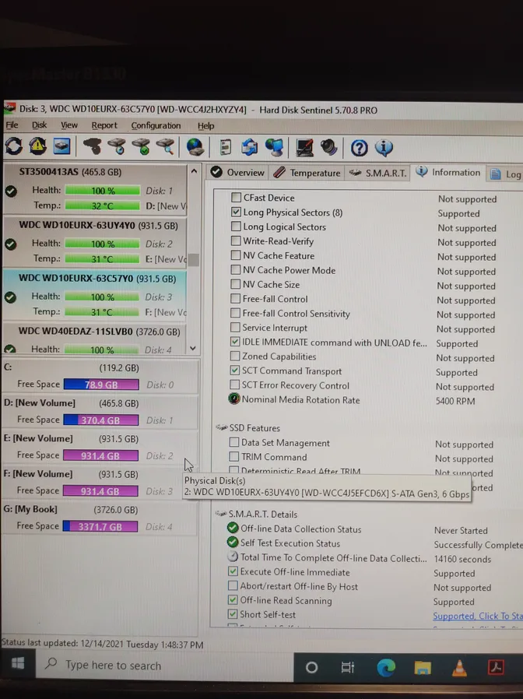This screenshot has height=699, width=523.
Task: Switch to the Overview tab
Action: click(x=237, y=173)
